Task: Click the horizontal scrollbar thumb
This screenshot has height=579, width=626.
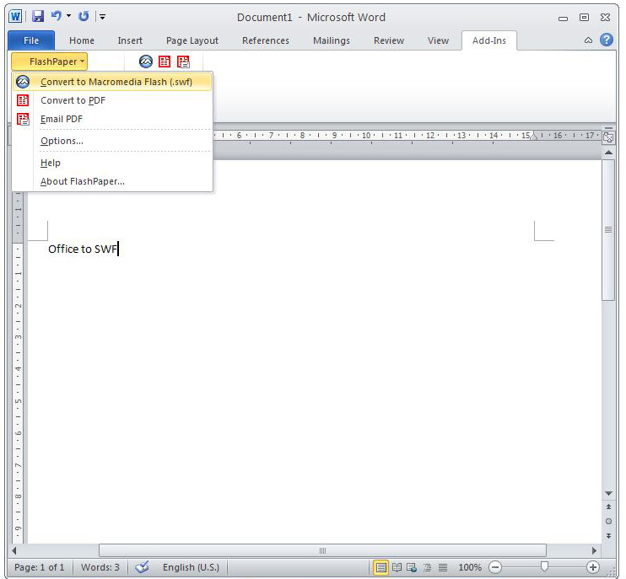Action: pos(322,550)
